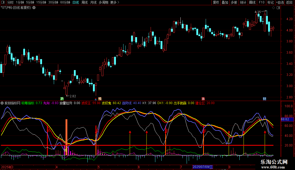Click the green 跌 event marker

[62, 99]
